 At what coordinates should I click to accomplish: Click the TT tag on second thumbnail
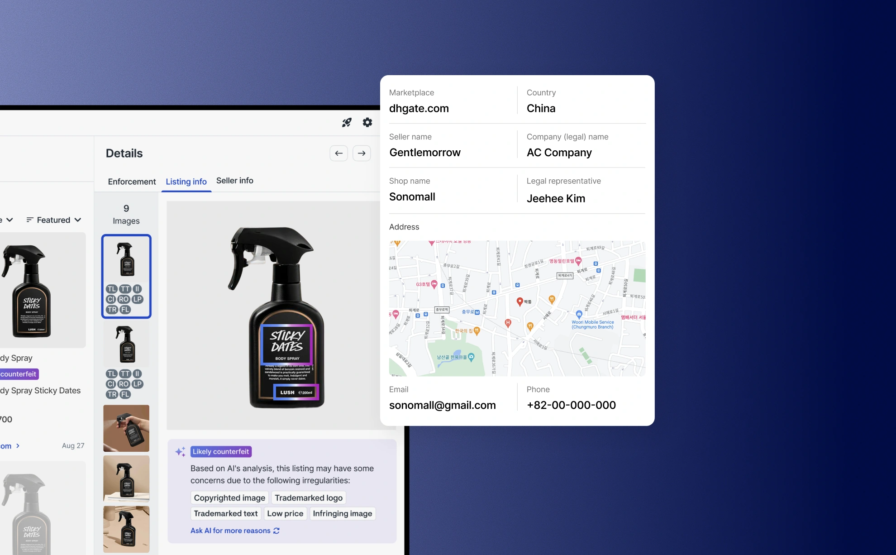coord(125,373)
